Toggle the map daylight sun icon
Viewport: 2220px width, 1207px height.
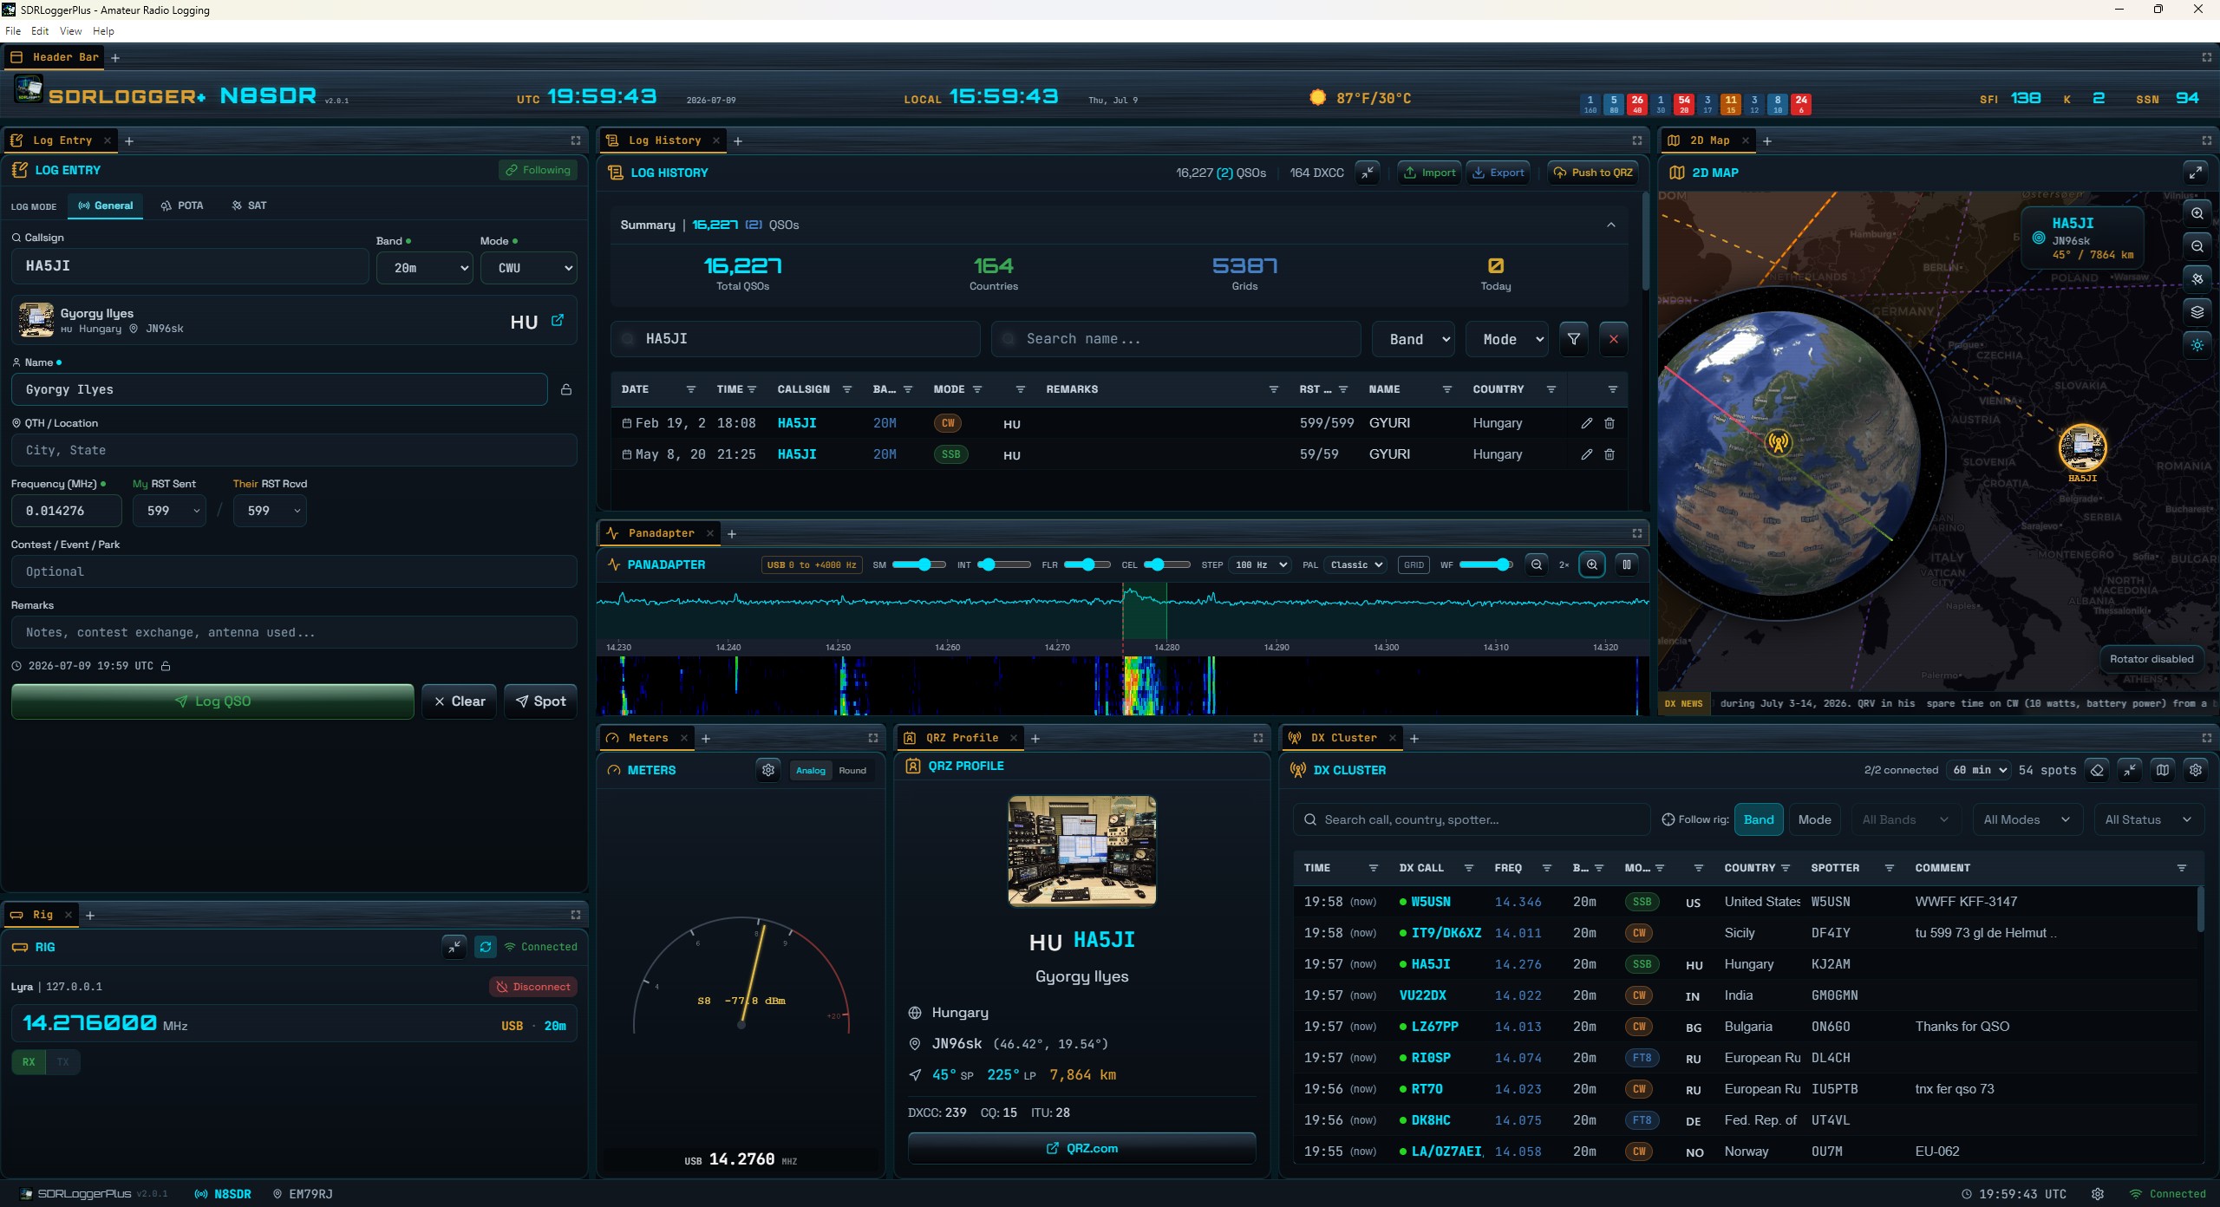pyautogui.click(x=2197, y=345)
